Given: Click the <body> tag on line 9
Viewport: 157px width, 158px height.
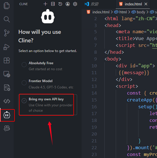Looking at the screenshot, I should point(113,59).
